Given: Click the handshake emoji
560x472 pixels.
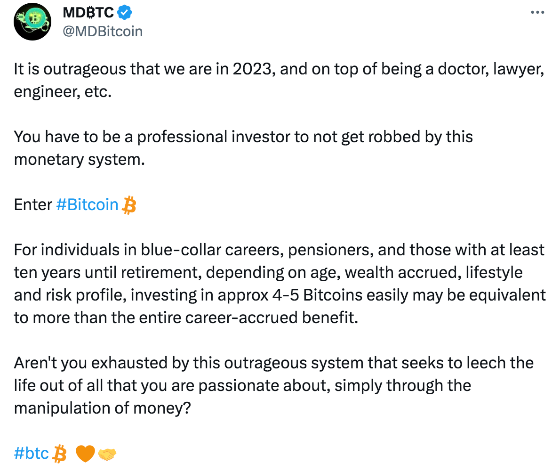Looking at the screenshot, I should pos(107,454).
